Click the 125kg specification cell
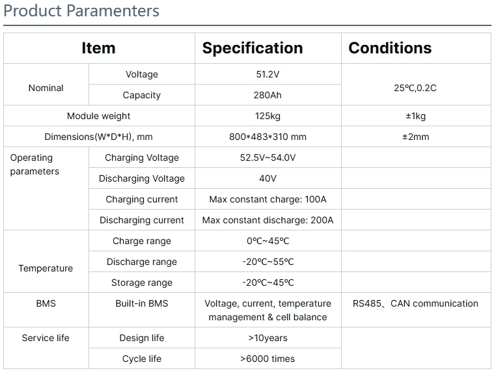 (268, 116)
